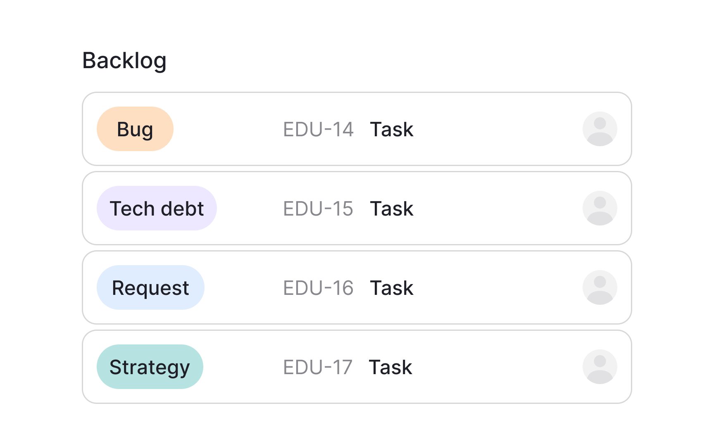
Task: Click the Backlog heading
Action: 124,61
